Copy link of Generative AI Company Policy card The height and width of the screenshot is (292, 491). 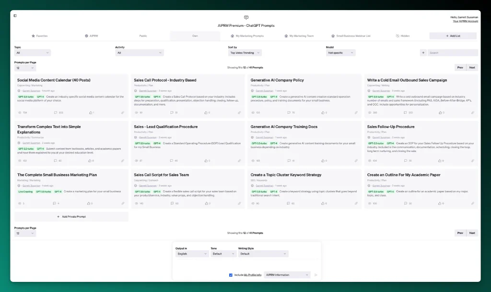coord(356,113)
